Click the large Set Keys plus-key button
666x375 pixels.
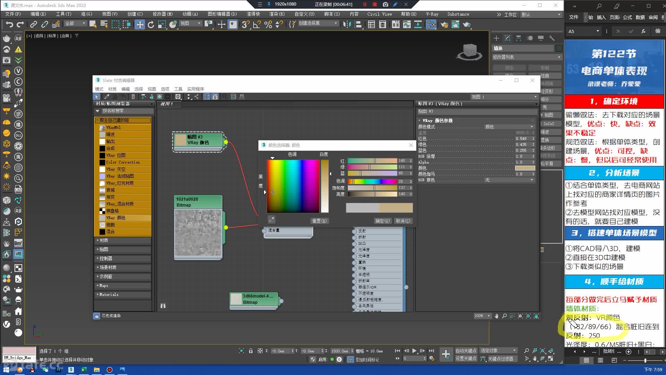coord(446,355)
